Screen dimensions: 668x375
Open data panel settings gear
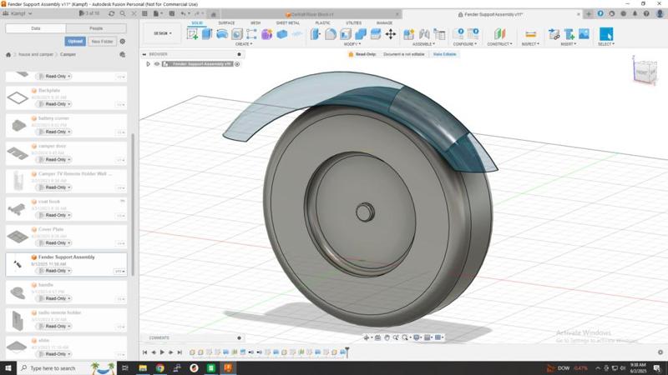tap(123, 41)
